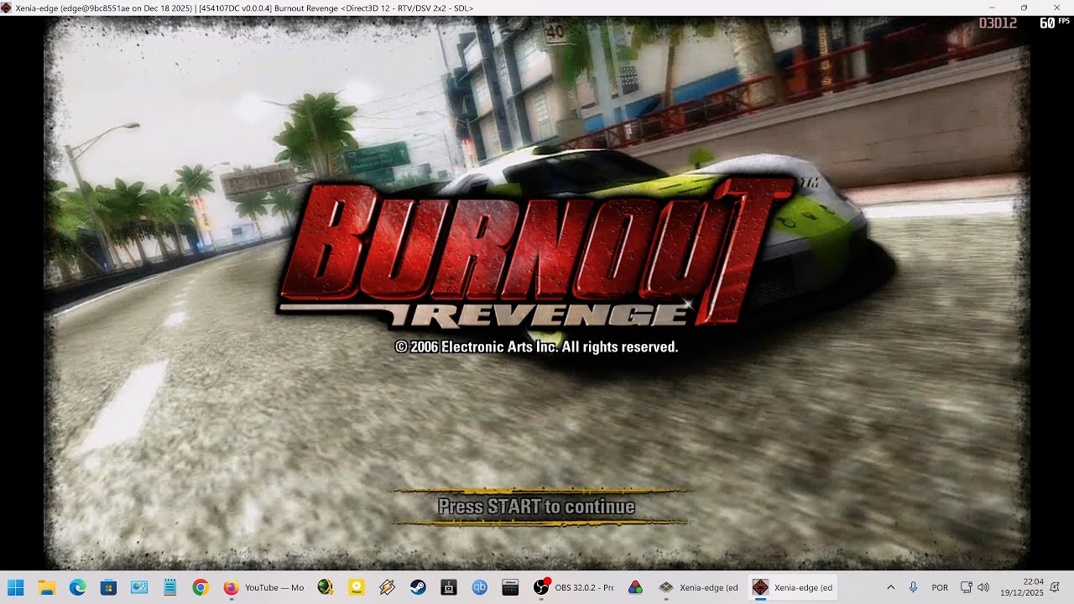Click the 60 FPS counter

(x=1055, y=23)
